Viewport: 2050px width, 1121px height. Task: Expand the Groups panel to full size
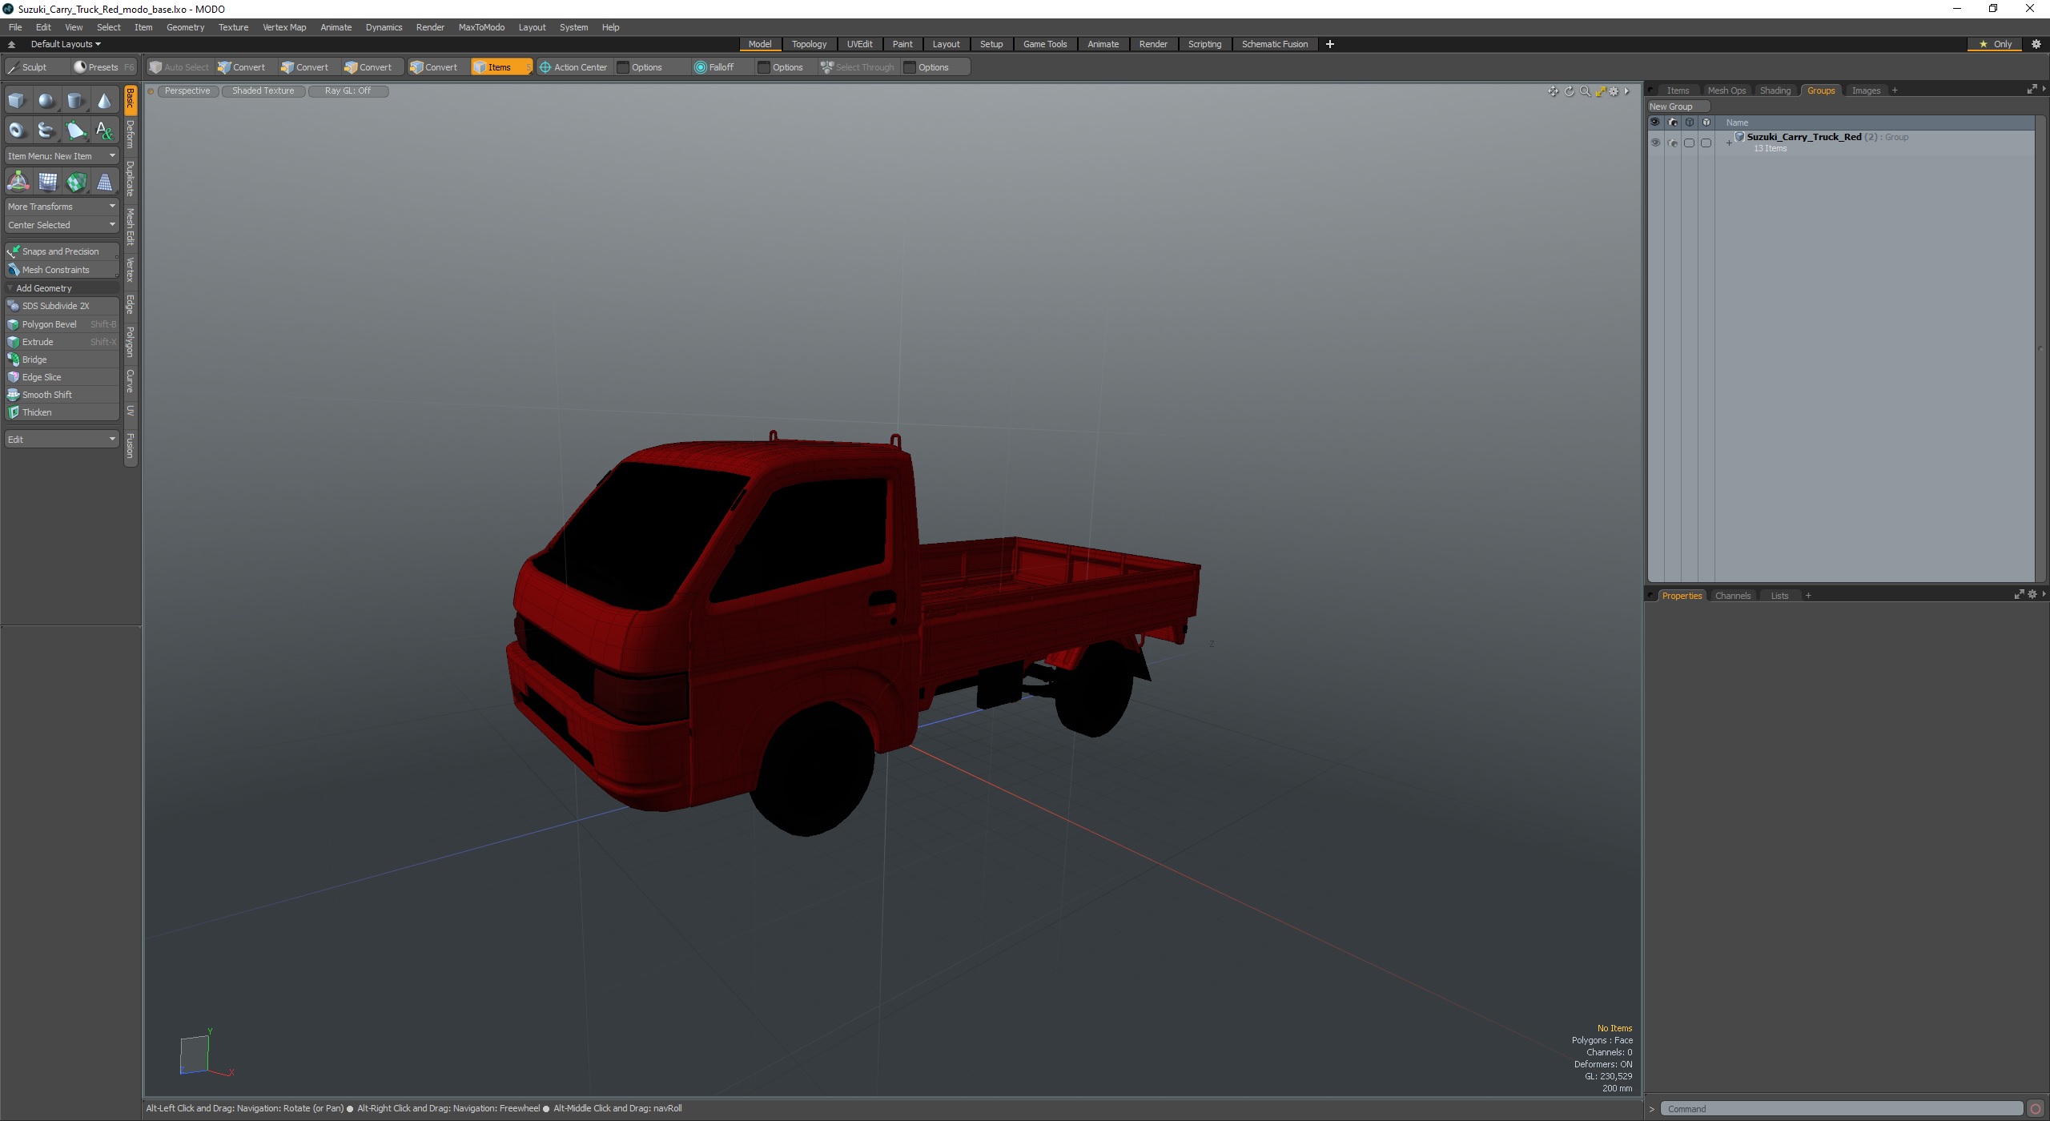pyautogui.click(x=2032, y=90)
